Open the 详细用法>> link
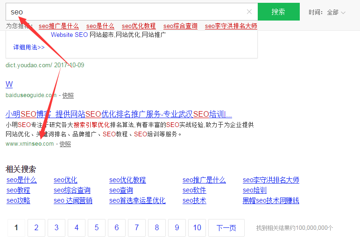The image size is (360, 247). (29, 47)
